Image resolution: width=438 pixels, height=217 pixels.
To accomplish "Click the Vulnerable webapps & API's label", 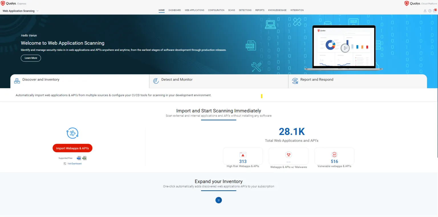I will tap(334, 166).
